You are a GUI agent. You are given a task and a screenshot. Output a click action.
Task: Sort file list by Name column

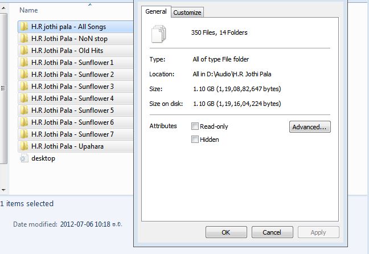click(x=28, y=10)
